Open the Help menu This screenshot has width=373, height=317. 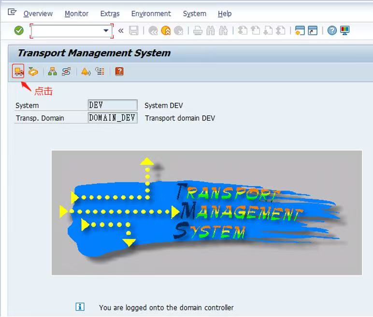pyautogui.click(x=225, y=14)
